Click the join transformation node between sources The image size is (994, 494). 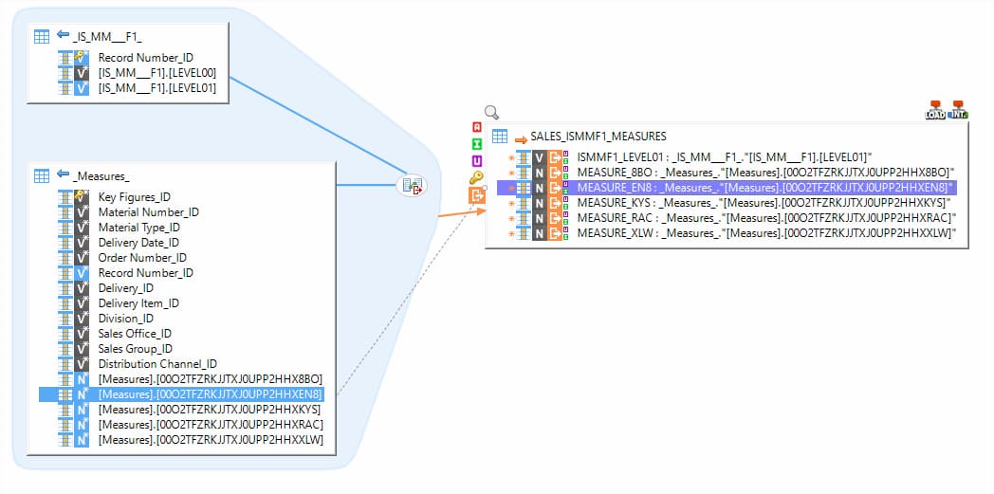412,186
